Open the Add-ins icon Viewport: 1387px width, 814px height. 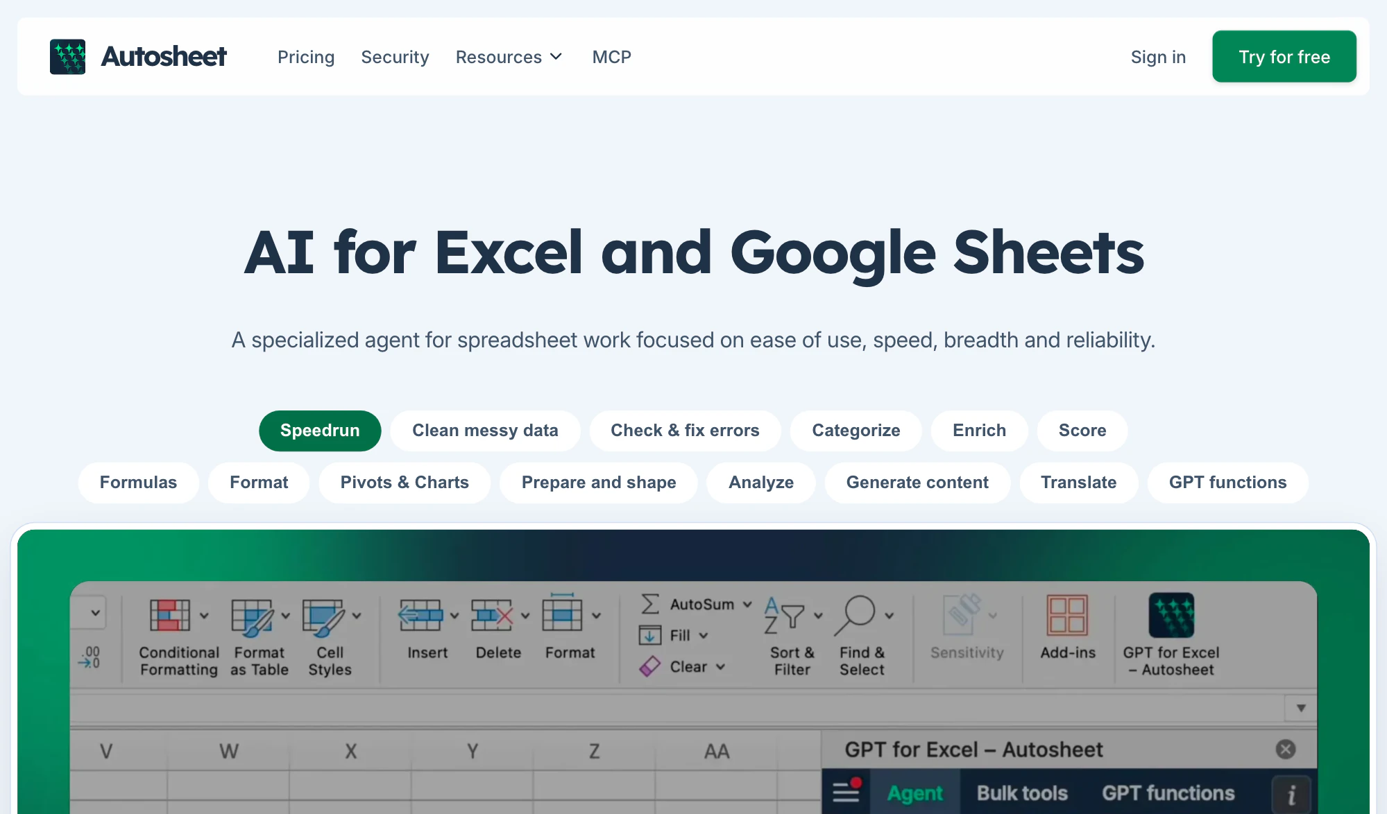point(1067,615)
